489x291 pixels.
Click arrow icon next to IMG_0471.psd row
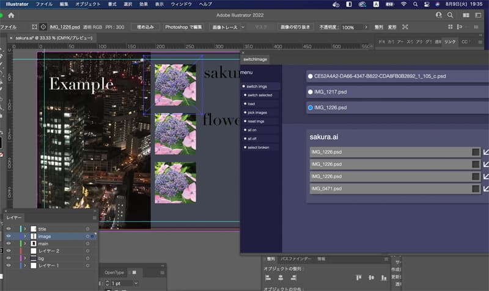(x=486, y=189)
